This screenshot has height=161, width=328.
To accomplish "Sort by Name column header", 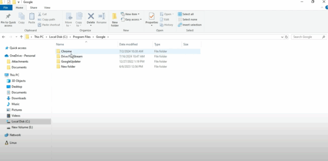I will pyautogui.click(x=60, y=44).
